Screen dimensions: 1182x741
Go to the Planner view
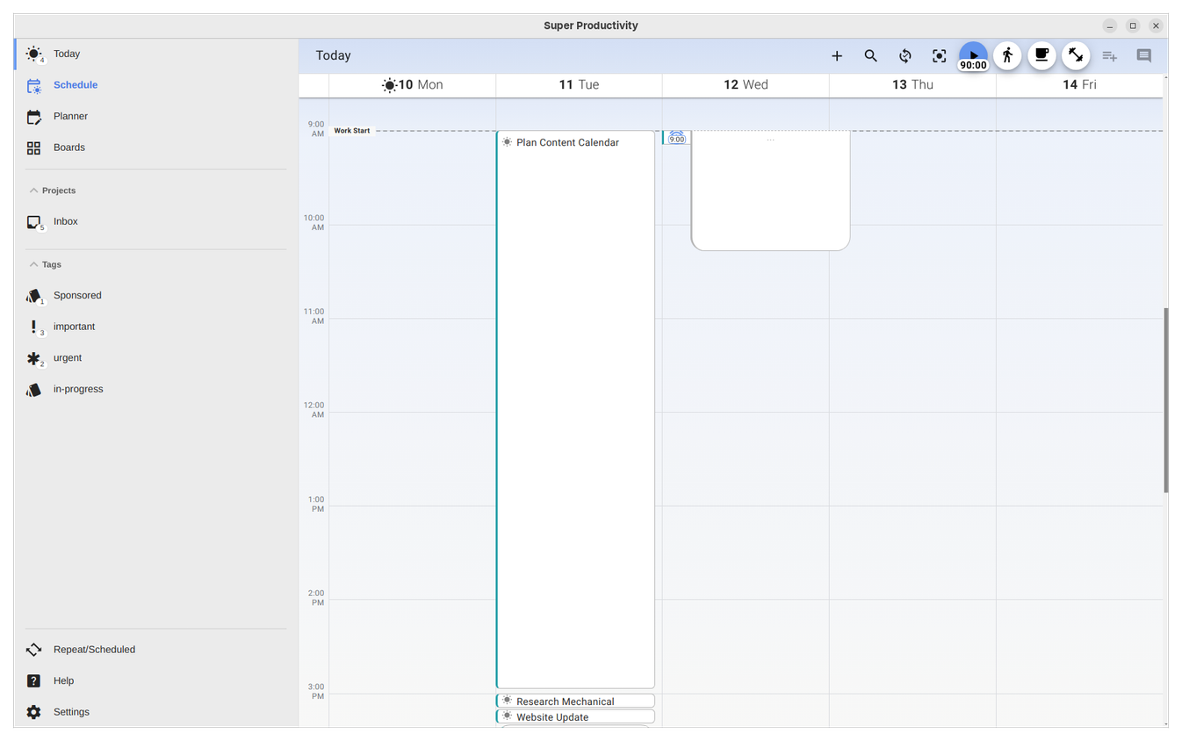pyautogui.click(x=156, y=116)
